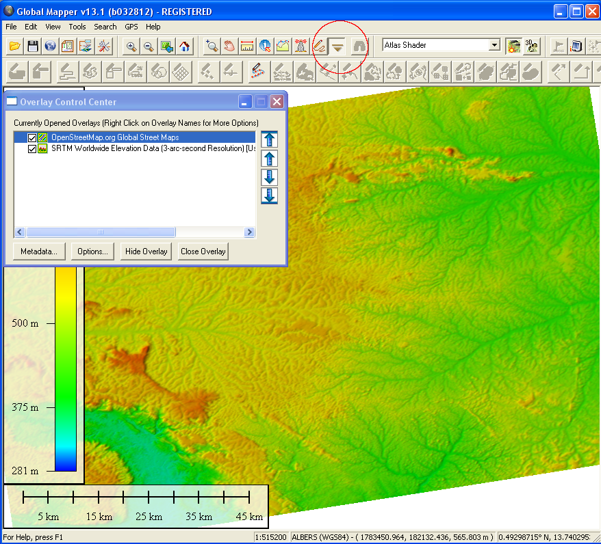Click the Metadata... button
The image size is (601, 544).
[39, 251]
